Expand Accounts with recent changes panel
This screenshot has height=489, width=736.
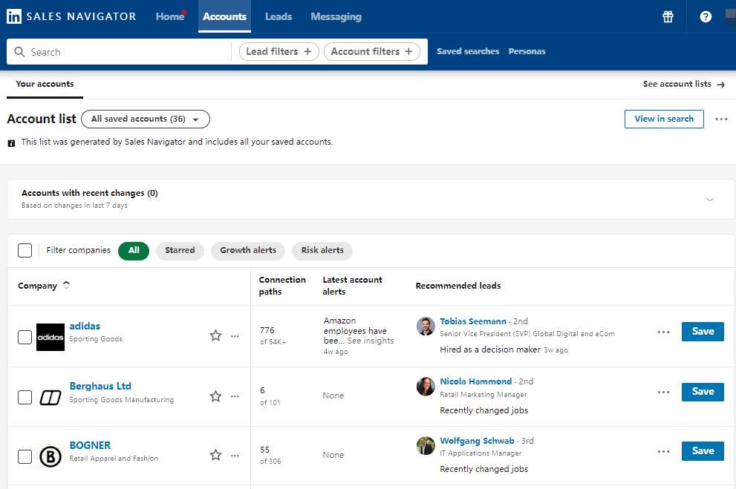pos(710,199)
